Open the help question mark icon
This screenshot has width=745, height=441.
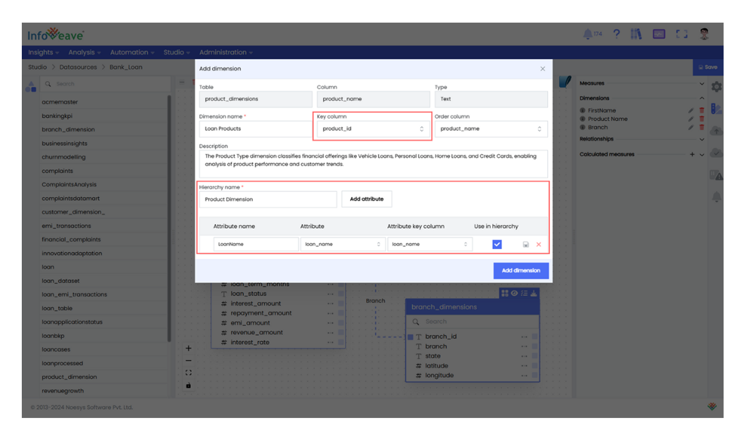tap(616, 34)
